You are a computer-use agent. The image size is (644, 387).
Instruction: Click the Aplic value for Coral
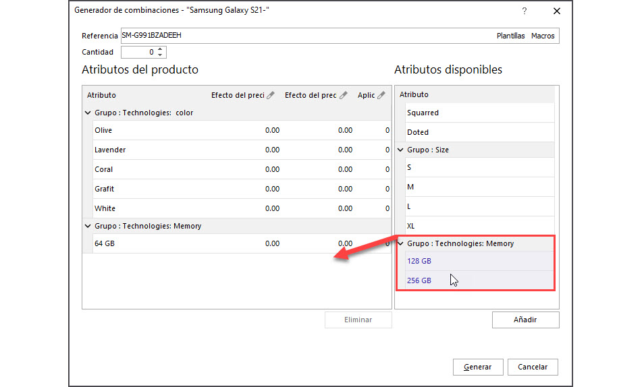point(387,169)
